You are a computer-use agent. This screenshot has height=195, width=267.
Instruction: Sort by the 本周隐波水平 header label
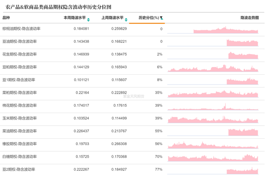(74, 18)
